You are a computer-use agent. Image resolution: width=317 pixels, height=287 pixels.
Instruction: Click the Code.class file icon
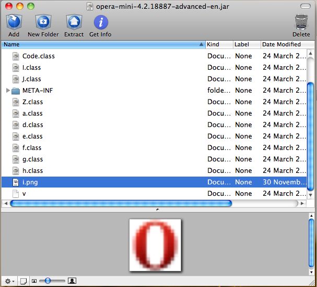(x=16, y=56)
